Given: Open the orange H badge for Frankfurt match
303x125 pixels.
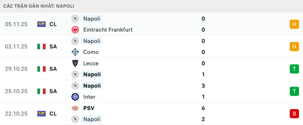Looking at the screenshot, I should (294, 24).
